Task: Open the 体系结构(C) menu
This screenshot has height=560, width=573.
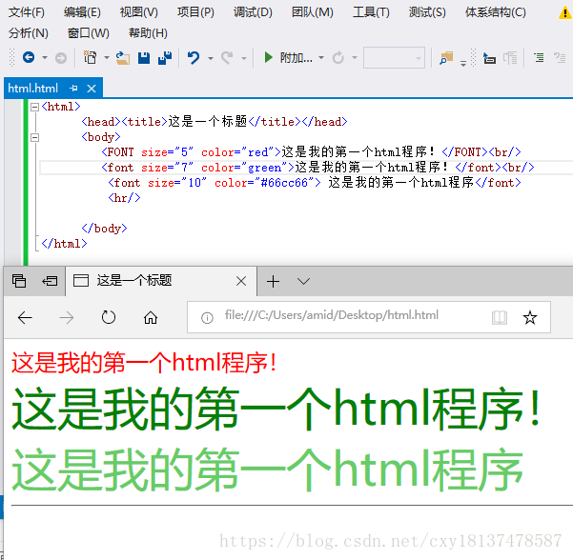Action: point(496,12)
